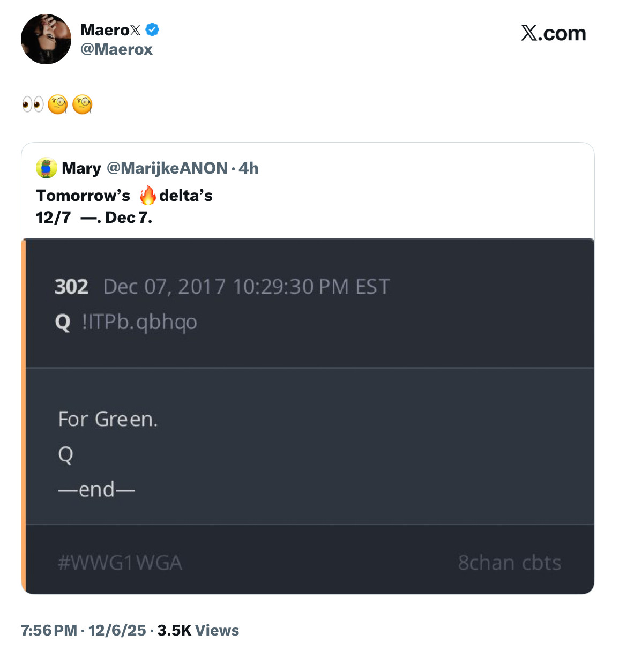Image resolution: width=619 pixels, height=650 pixels.
Task: Click the X.com logo
Action: point(553,33)
